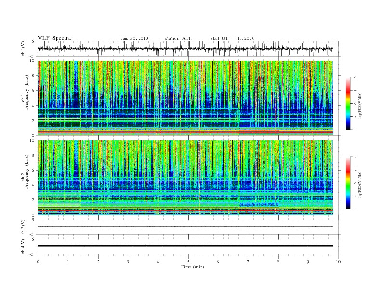This screenshot has width=381, height=294.
Task: Click the ch.3 flat voltage trace
Action: [185, 227]
